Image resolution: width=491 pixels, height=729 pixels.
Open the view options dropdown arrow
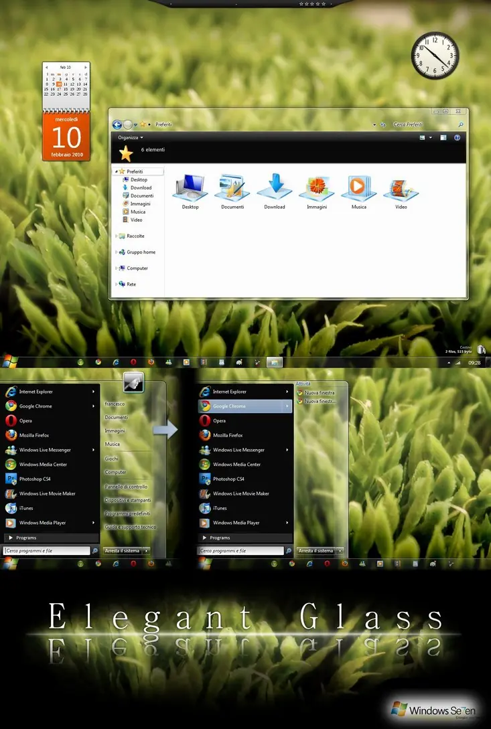431,138
